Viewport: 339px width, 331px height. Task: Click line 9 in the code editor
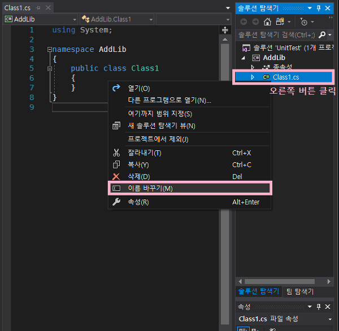point(80,107)
